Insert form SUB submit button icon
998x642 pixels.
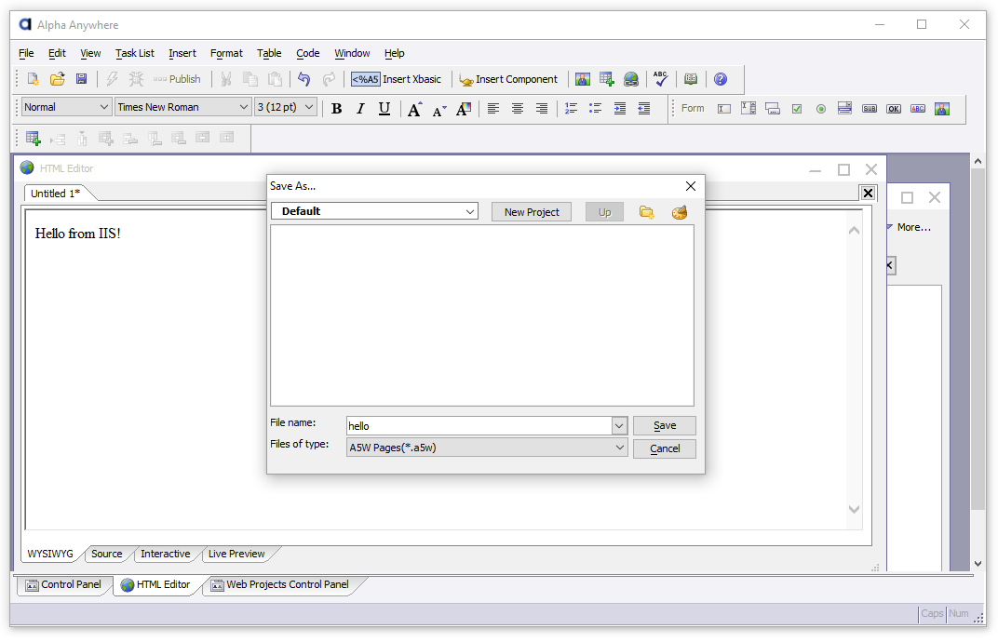point(870,109)
